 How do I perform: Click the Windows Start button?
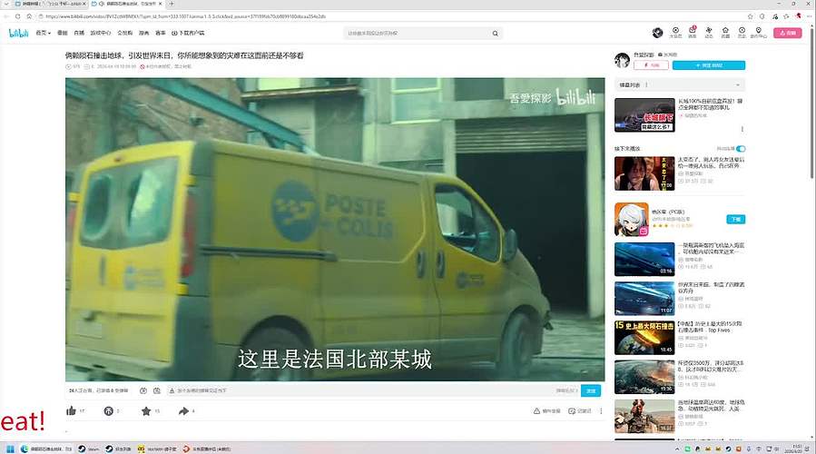pyautogui.click(x=10, y=449)
